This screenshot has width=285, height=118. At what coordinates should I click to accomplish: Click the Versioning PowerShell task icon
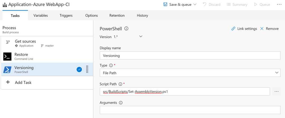tap(7, 69)
